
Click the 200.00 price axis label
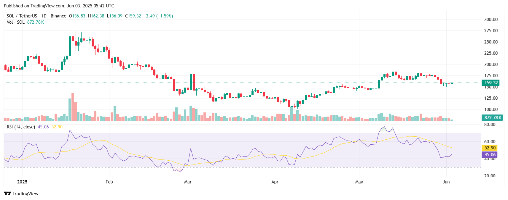click(491, 64)
